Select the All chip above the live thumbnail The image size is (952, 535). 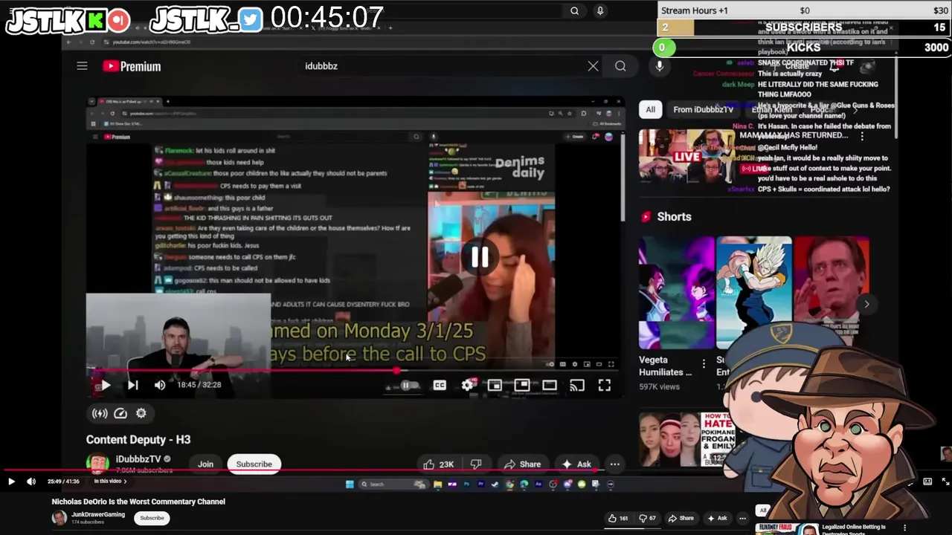pos(650,109)
